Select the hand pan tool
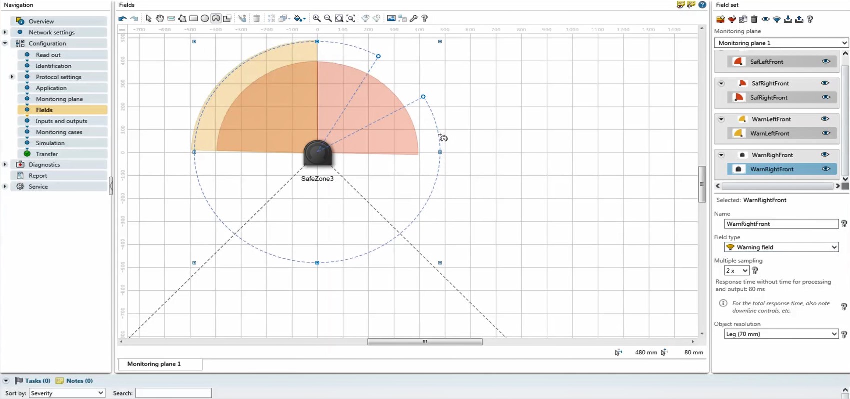 tap(160, 18)
